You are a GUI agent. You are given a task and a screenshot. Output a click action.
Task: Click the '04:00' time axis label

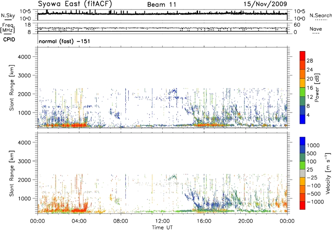point(79,221)
